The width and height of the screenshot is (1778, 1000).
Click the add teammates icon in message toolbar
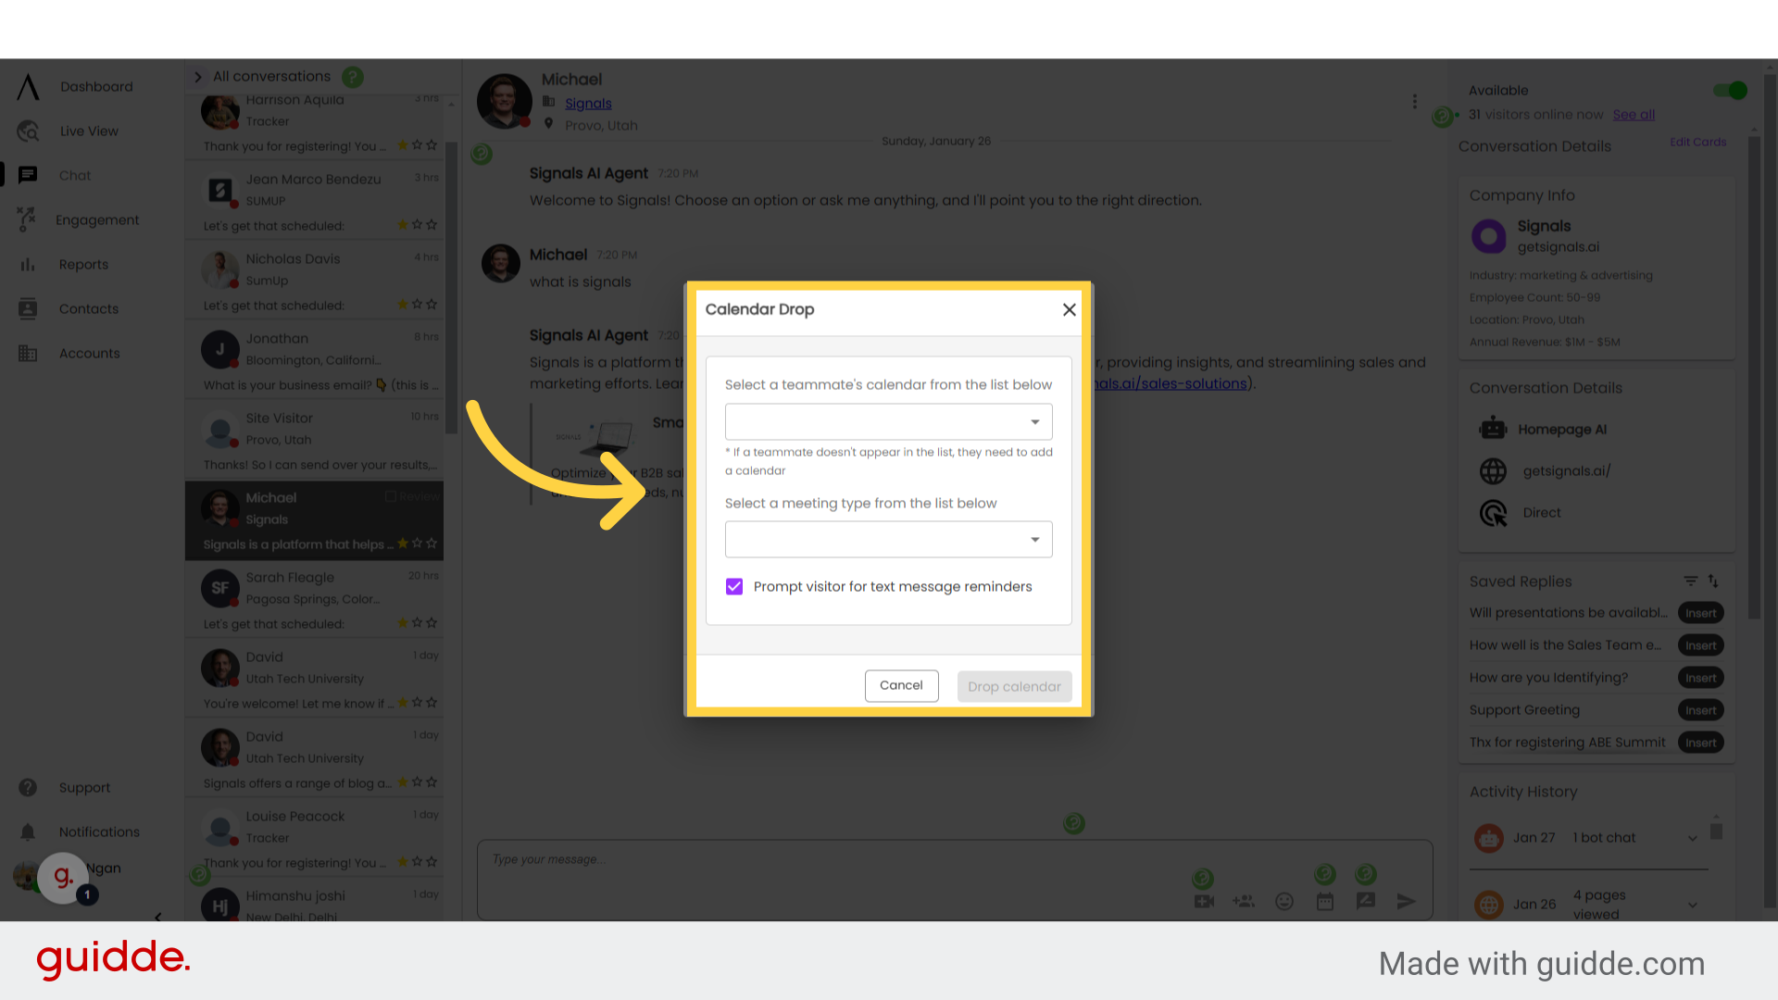pos(1244,901)
